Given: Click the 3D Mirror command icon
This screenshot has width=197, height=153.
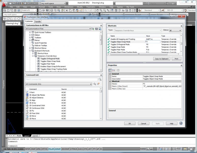Looking at the screenshot, I should coord(27,116).
